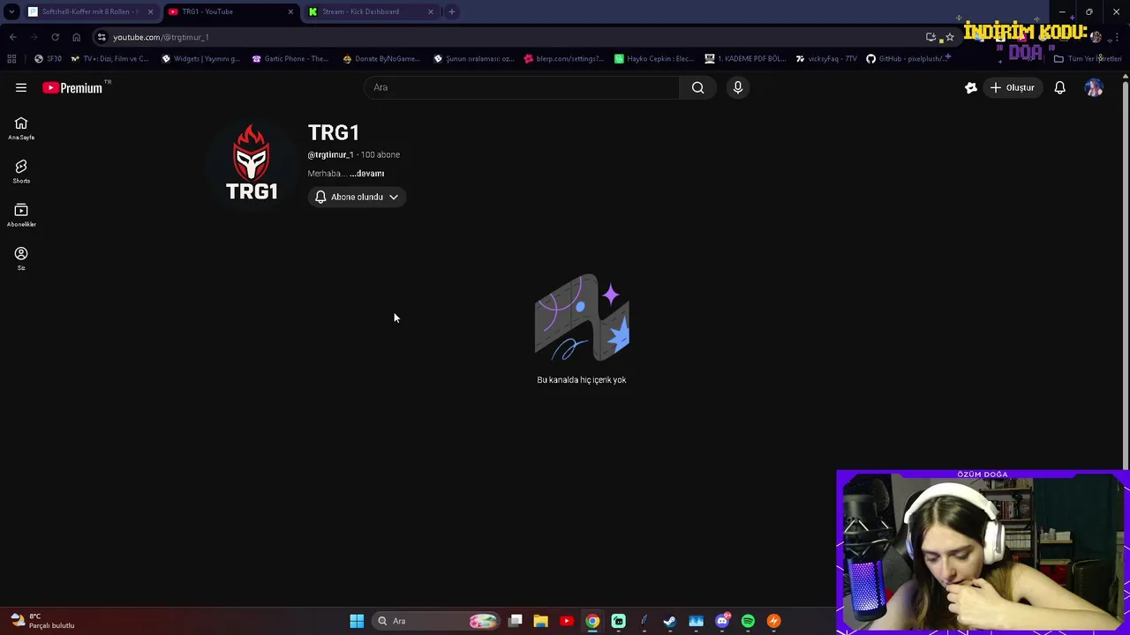Screen dimensions: 1130x635
Task: Activate voice search microphone
Action: pyautogui.click(x=738, y=87)
